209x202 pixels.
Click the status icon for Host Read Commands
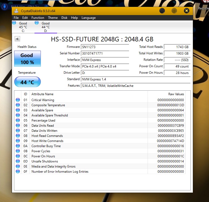click(x=18, y=136)
